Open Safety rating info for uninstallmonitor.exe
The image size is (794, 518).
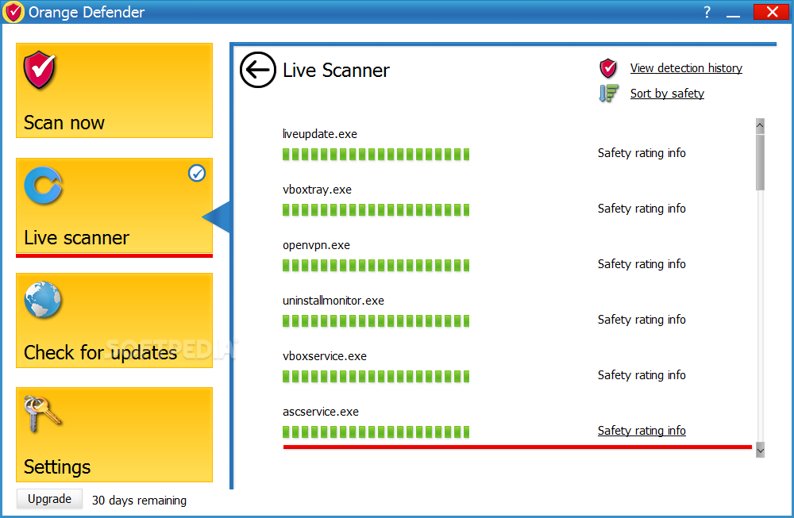coord(642,320)
